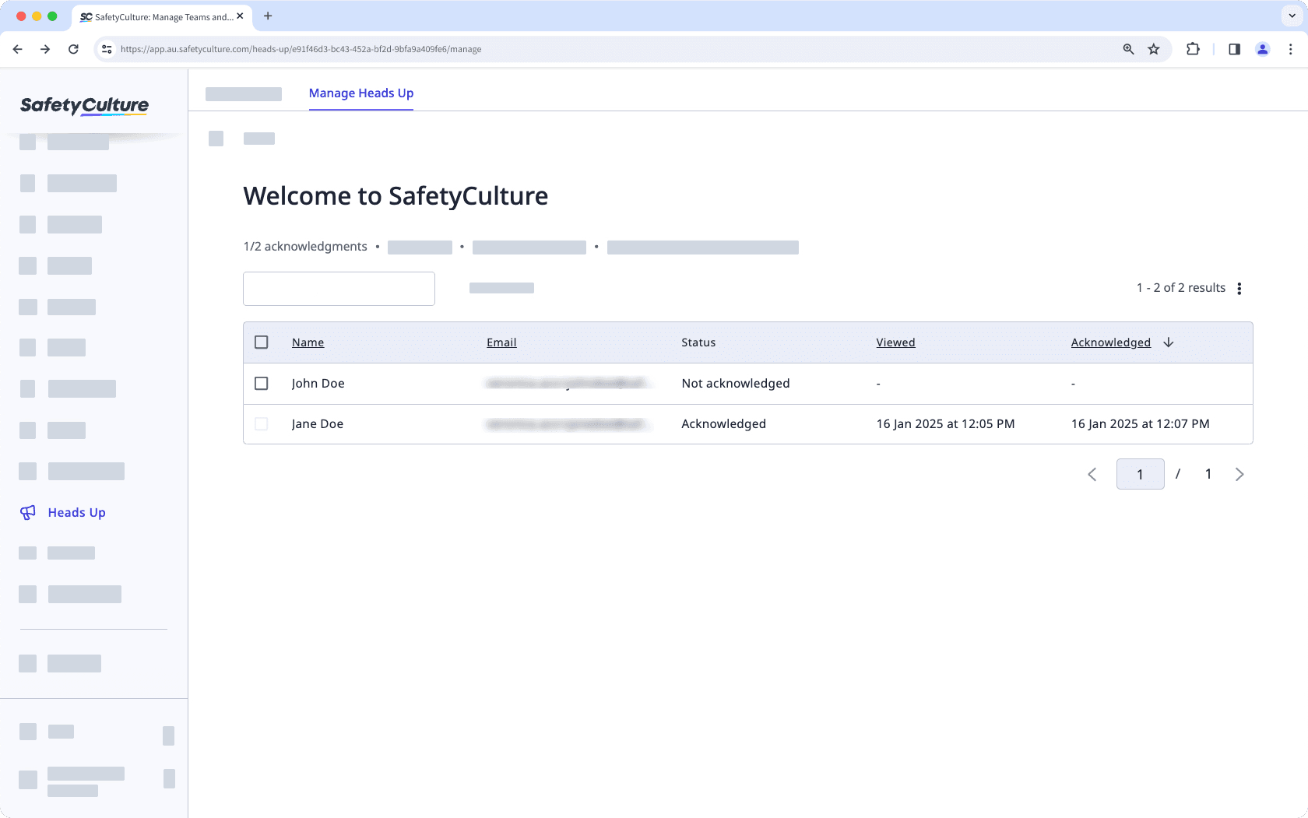Open the browser profile avatar
This screenshot has height=818, width=1308.
pos(1262,49)
